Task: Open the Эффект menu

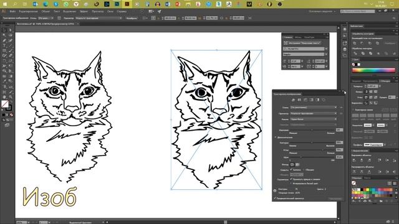Action: click(x=84, y=11)
